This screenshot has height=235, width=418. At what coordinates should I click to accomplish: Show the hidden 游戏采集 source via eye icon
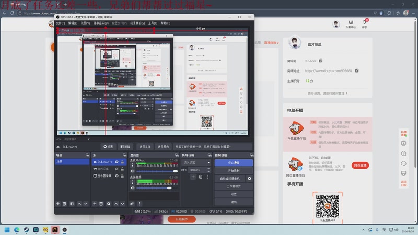tap(117, 169)
